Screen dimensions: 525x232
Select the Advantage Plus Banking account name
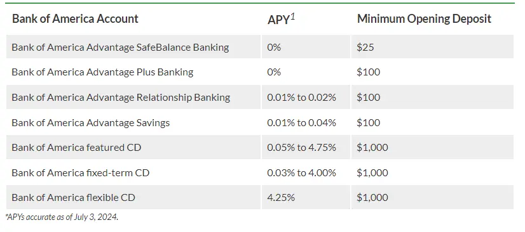click(x=102, y=72)
